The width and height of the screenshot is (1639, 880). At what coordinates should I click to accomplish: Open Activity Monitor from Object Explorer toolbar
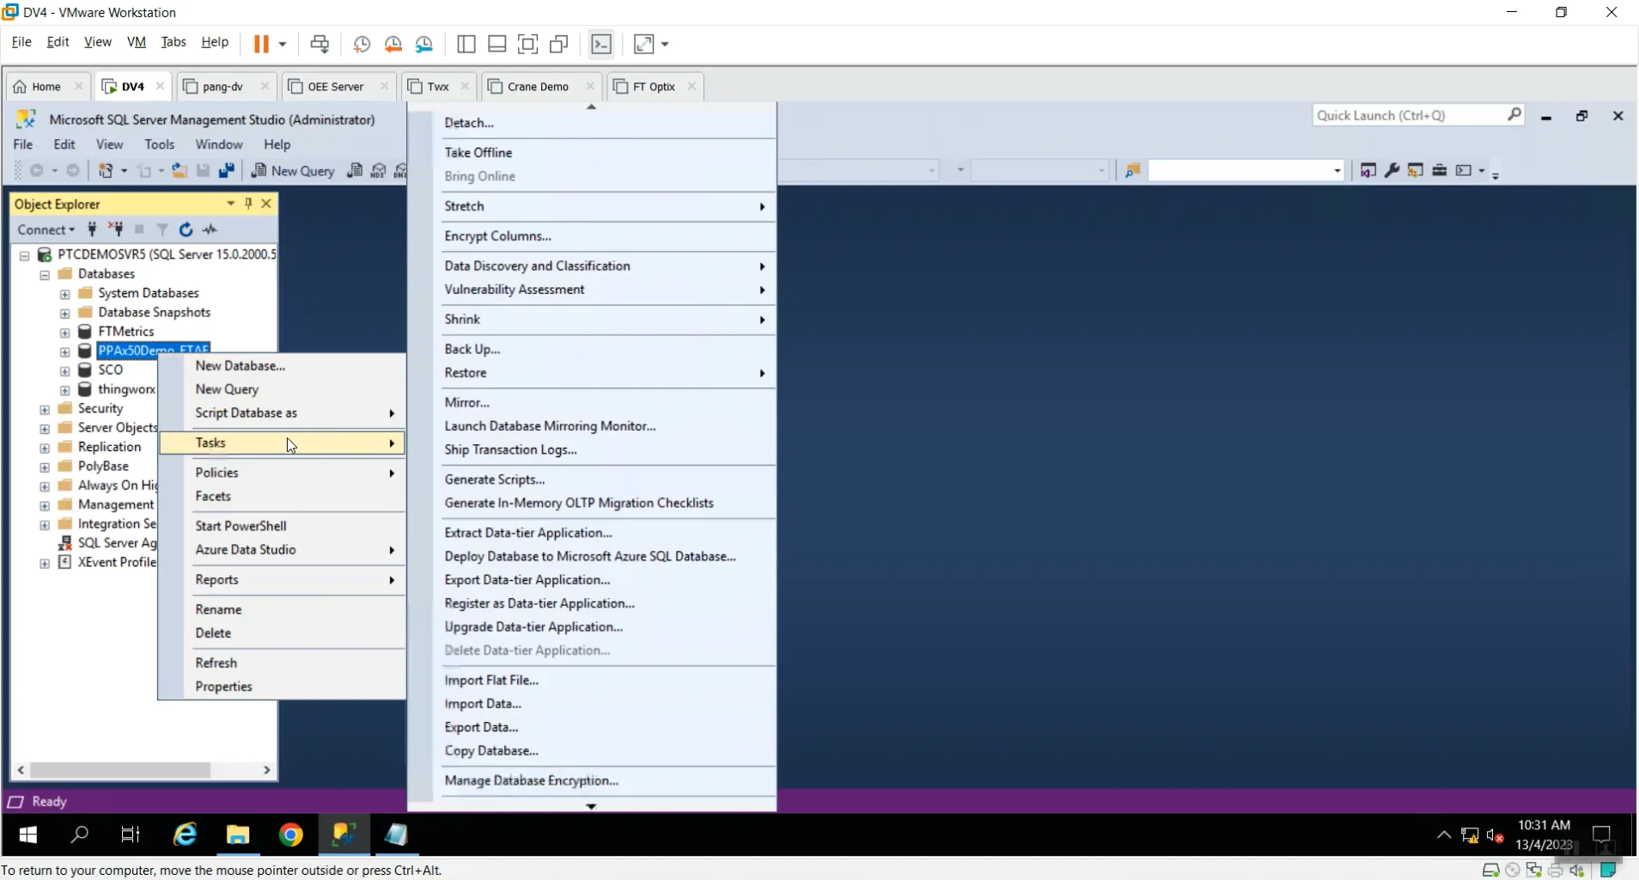tap(210, 229)
